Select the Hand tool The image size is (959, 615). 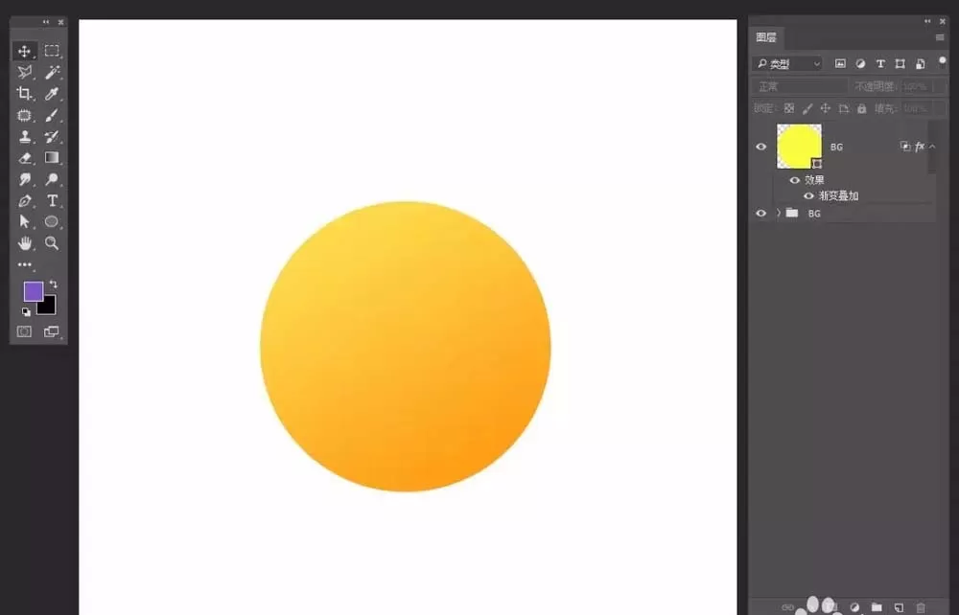click(x=25, y=243)
